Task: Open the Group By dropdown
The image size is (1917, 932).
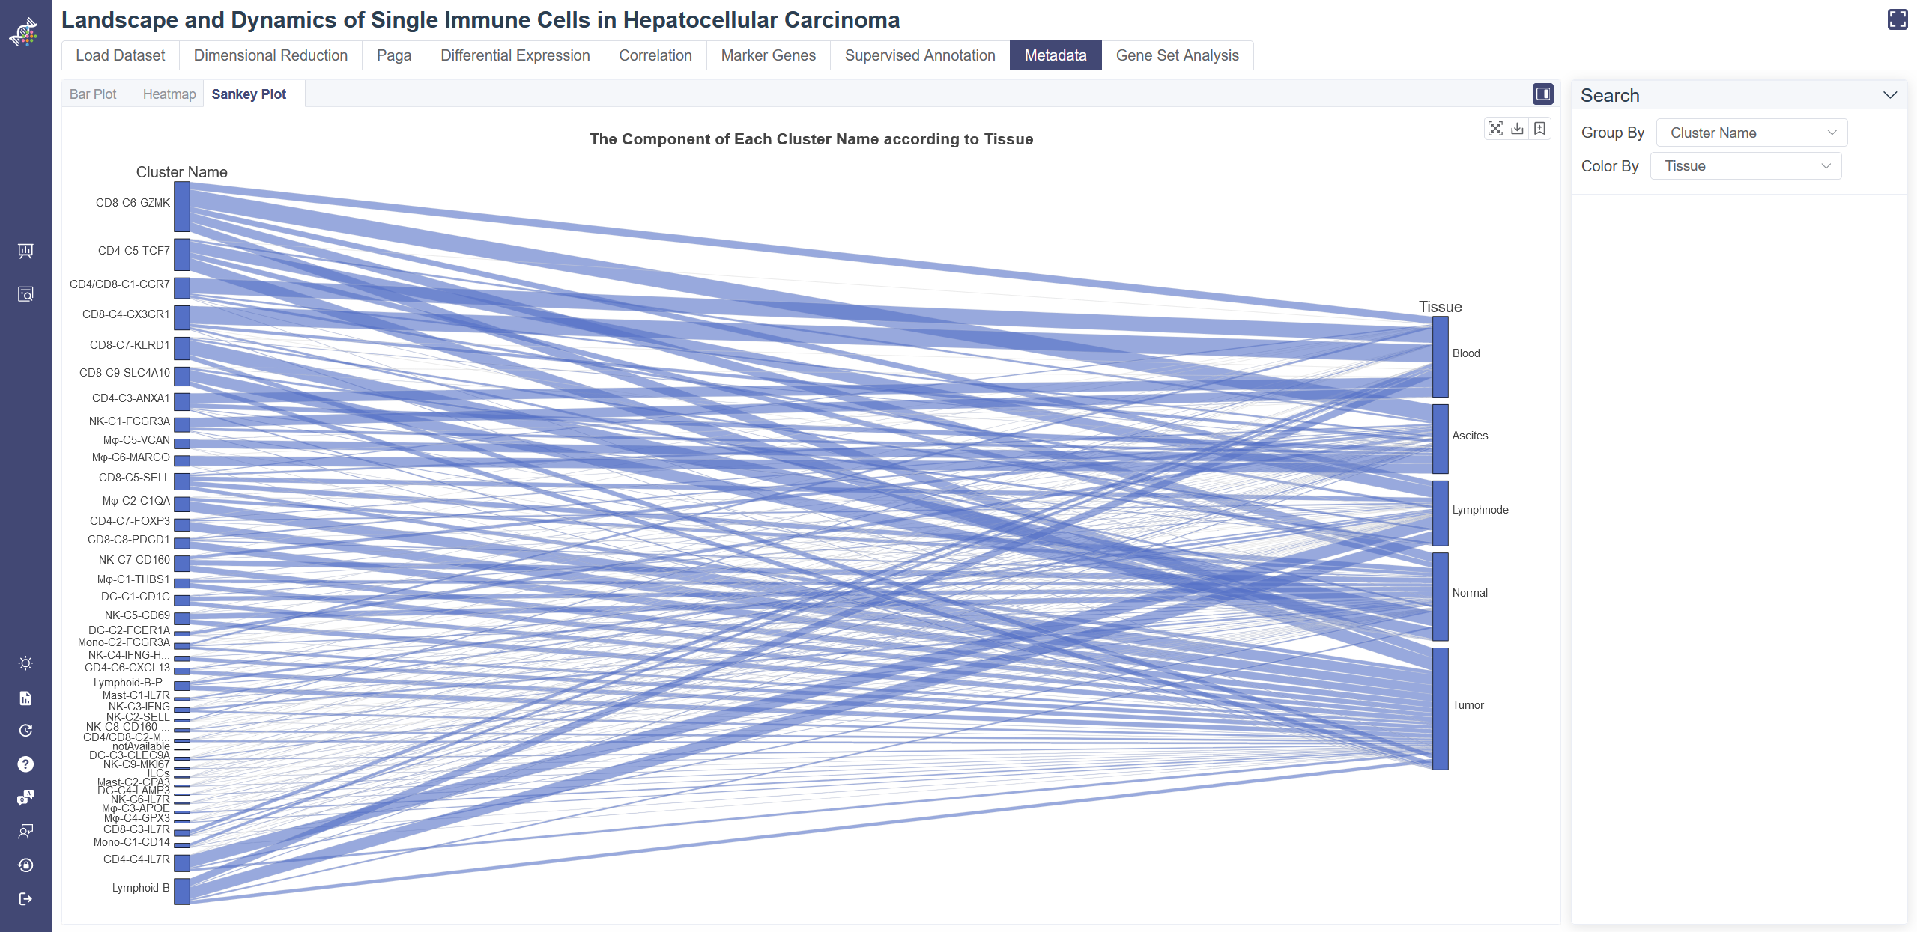Action: (1751, 133)
